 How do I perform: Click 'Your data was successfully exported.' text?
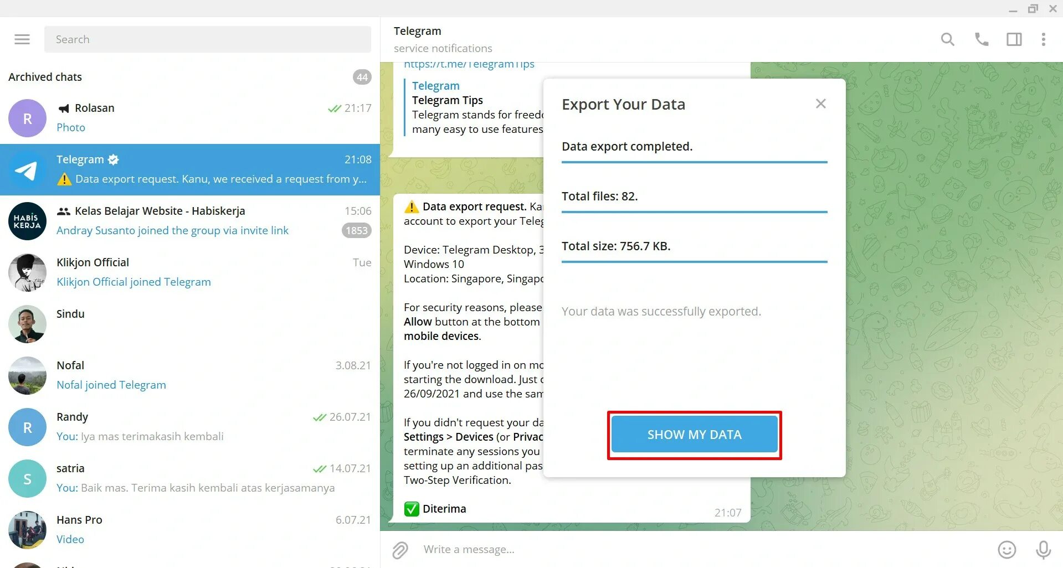coord(661,311)
